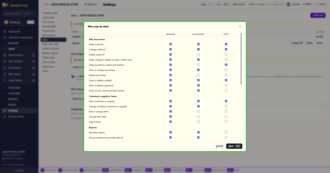Uncheck Manager for Change item rates
Viewport: 330px width, 173px height.
tap(170, 117)
